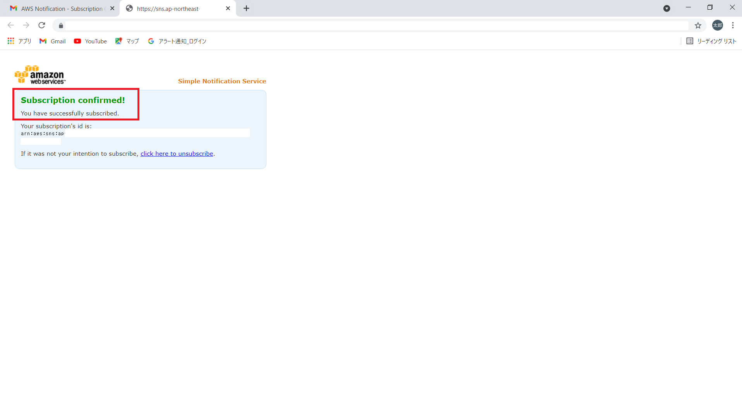
Task: Restore down the Chrome window
Action: pos(710,8)
